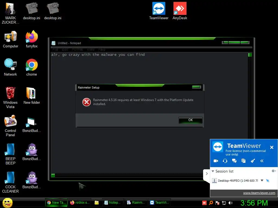Image resolution: width=278 pixels, height=208 pixels.
Task: Open Notepad Edit menu
Action: (x=65, y=49)
